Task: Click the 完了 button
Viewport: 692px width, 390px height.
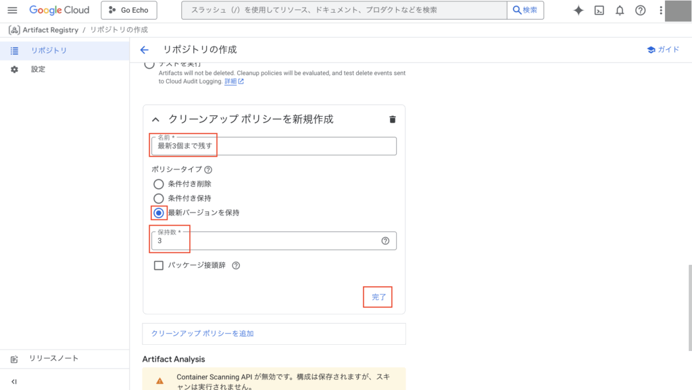Action: click(378, 297)
